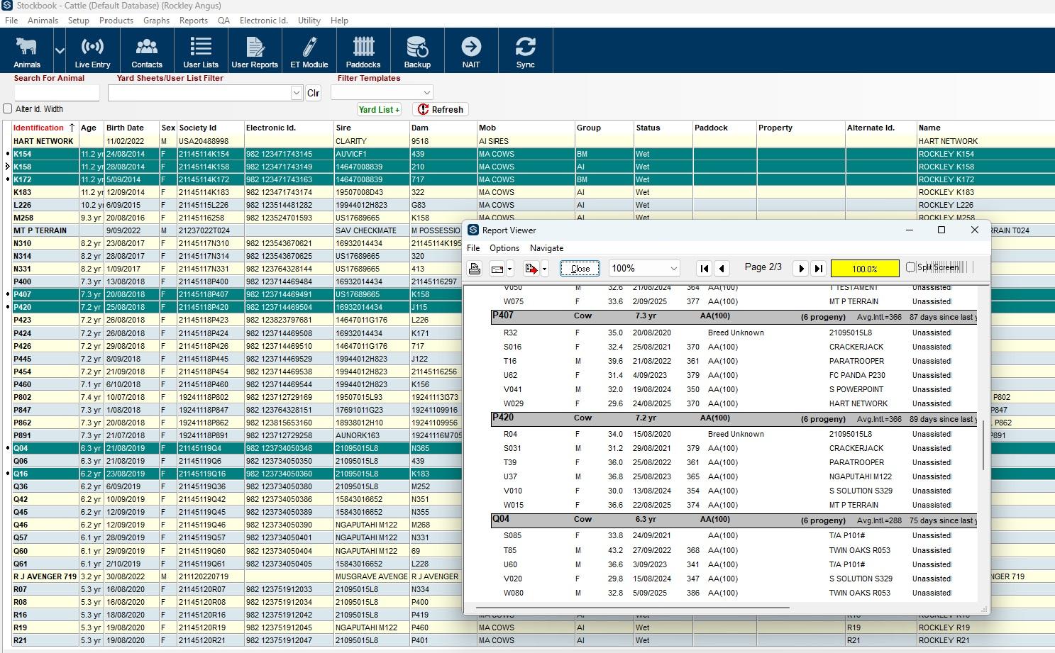
Task: Click the Search For Animal input field
Action: pyautogui.click(x=57, y=93)
